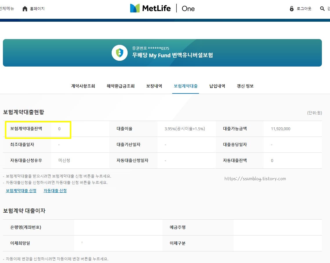Click the 이체구분 label
The image size is (330, 263).
178,243
